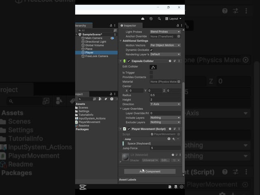The width and height of the screenshot is (260, 195).
Task: Enable the Provides Contacts checkbox
Action: [151, 77]
